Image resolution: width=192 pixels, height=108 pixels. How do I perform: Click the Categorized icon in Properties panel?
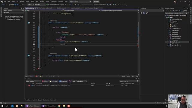pos(142,13)
